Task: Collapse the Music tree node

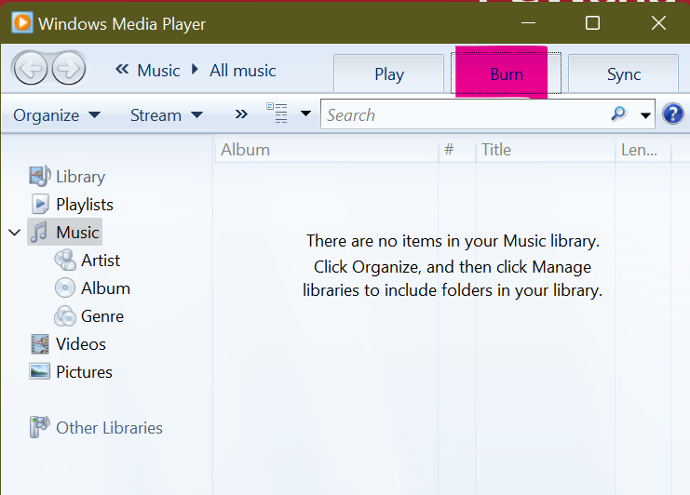Action: (15, 232)
